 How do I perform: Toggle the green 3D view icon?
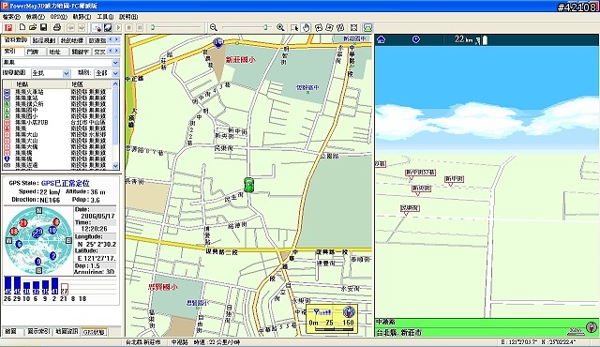[x=367, y=27]
